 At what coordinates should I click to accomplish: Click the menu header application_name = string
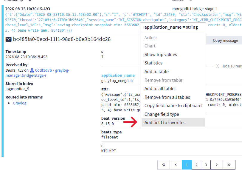coord(171,27)
